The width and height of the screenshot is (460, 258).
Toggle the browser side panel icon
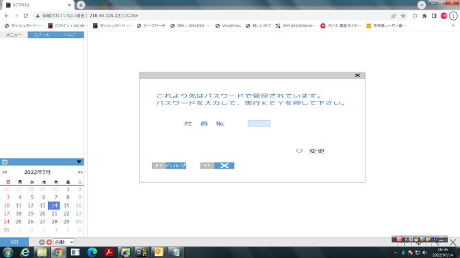(434, 16)
